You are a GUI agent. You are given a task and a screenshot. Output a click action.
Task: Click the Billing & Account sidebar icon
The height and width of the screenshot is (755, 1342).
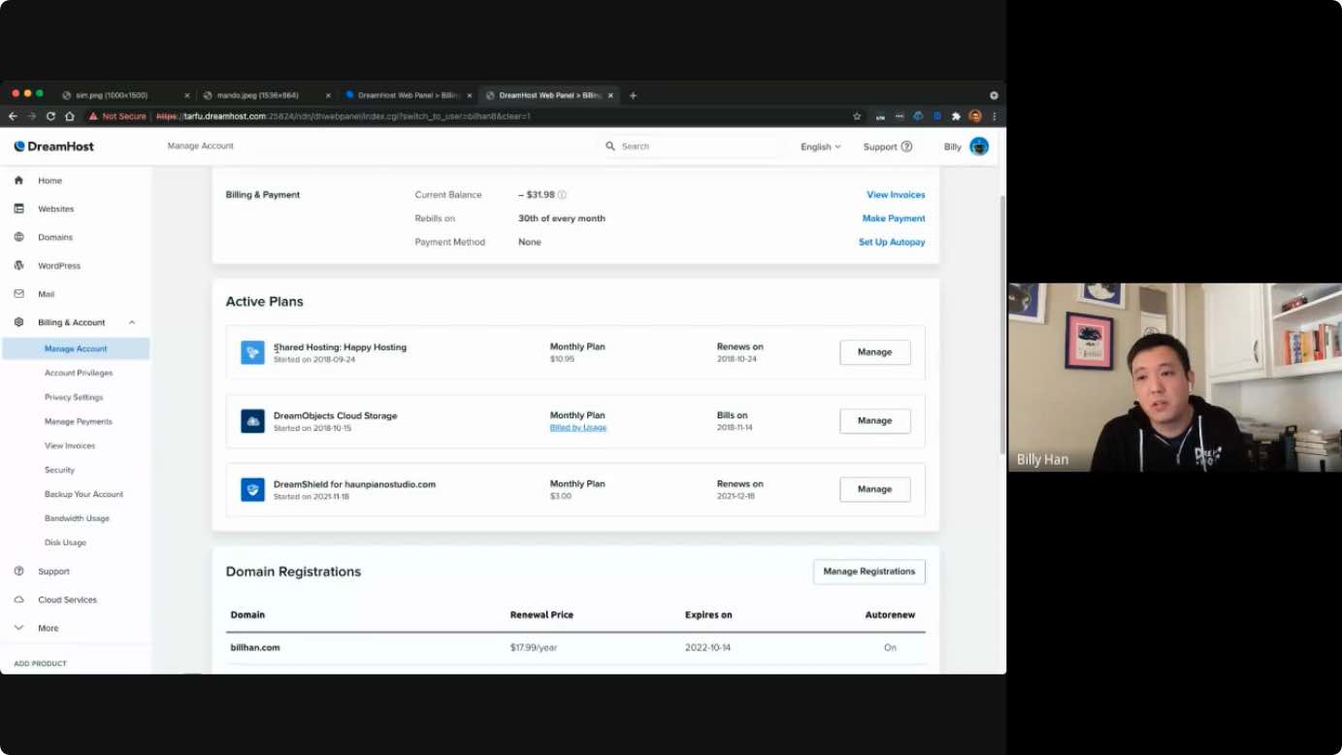(18, 322)
